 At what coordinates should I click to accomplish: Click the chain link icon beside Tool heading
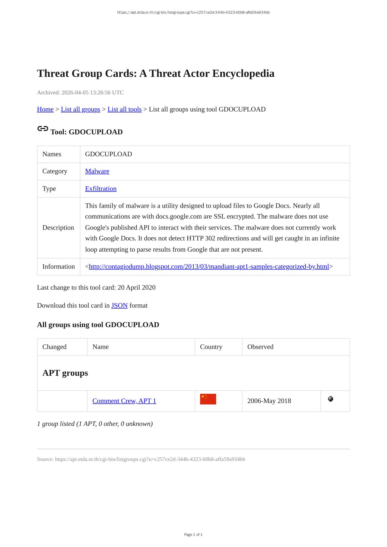(x=43, y=129)
